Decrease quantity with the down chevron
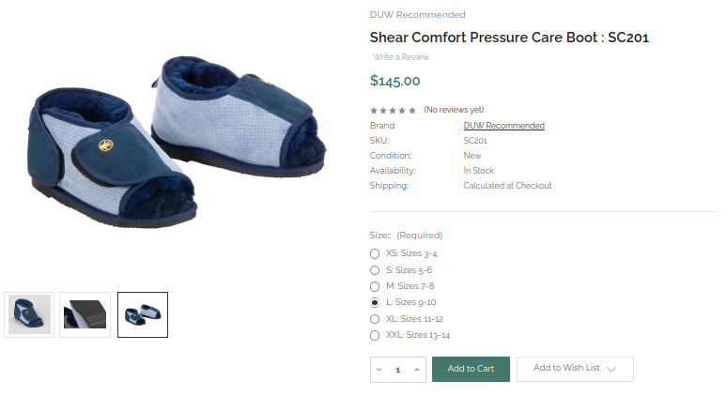 pos(379,370)
